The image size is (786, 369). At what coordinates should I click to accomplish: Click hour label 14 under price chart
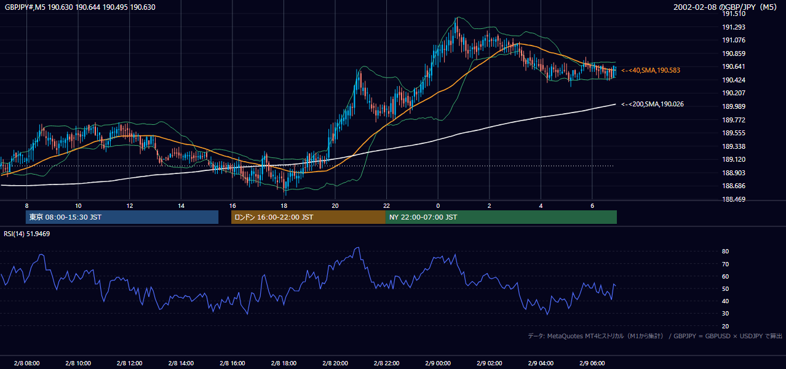tap(181, 205)
